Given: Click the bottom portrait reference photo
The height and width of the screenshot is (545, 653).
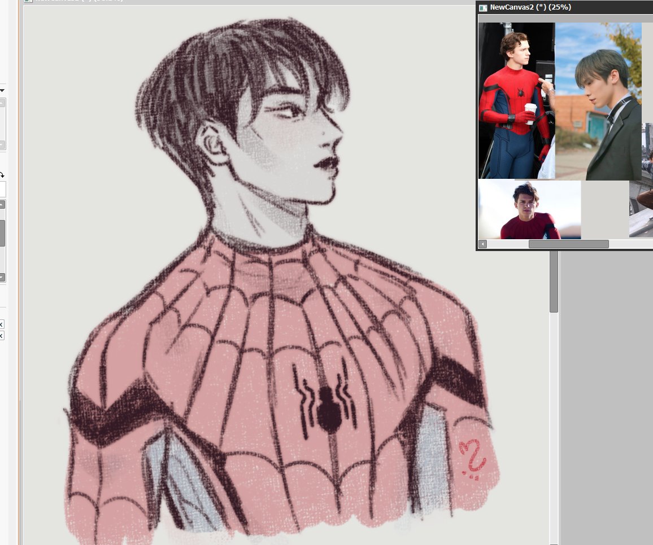Looking at the screenshot, I should pos(529,210).
